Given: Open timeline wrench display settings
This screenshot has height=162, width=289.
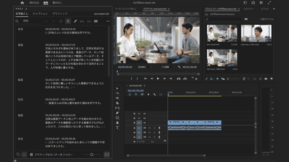Looking at the screenshot, I should pyautogui.click(x=154, y=94).
